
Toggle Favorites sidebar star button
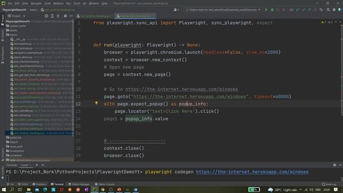[x=2, y=173]
